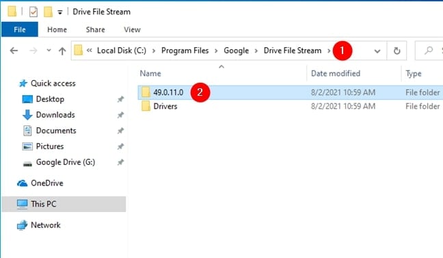
Task: Navigate to Local Disk (C:) breadcrumb
Action: 122,51
